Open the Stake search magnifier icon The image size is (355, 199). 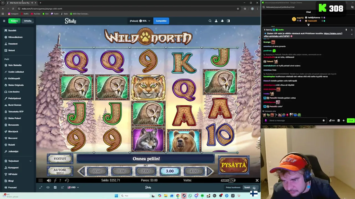coord(210,21)
